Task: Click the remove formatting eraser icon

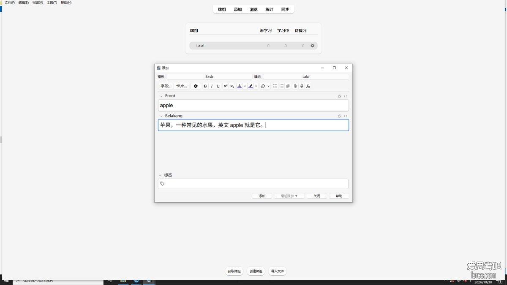Action: tap(263, 86)
